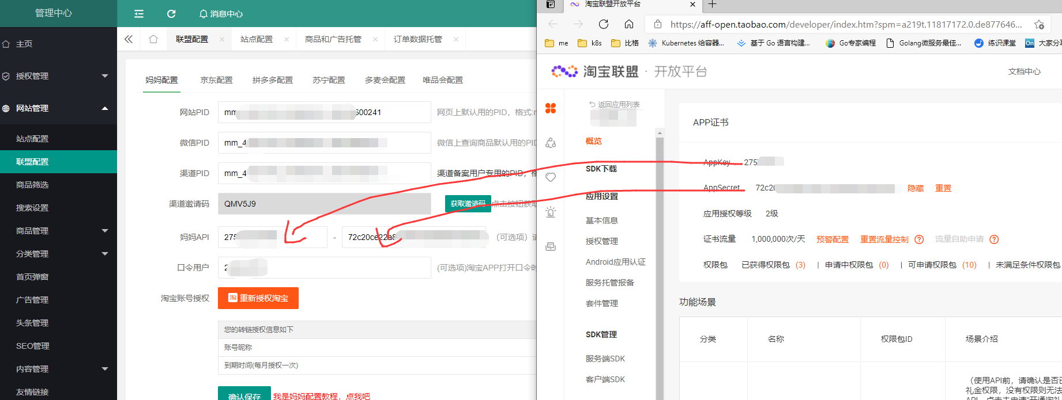The image size is (1062, 400).
Task: Open the 消息中心 bell notification
Action: tap(221, 14)
